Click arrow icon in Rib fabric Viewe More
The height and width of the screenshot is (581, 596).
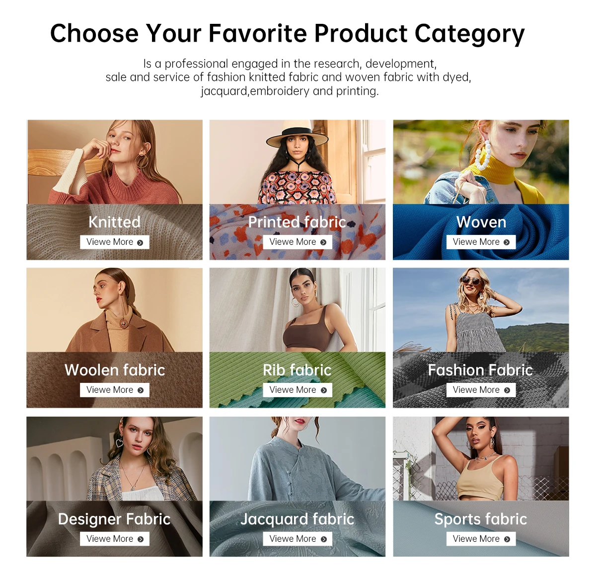tap(324, 390)
